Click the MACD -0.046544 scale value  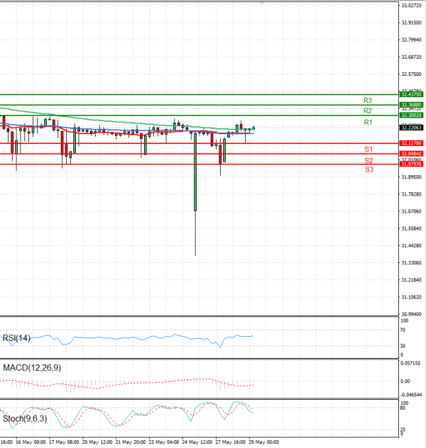(411, 395)
